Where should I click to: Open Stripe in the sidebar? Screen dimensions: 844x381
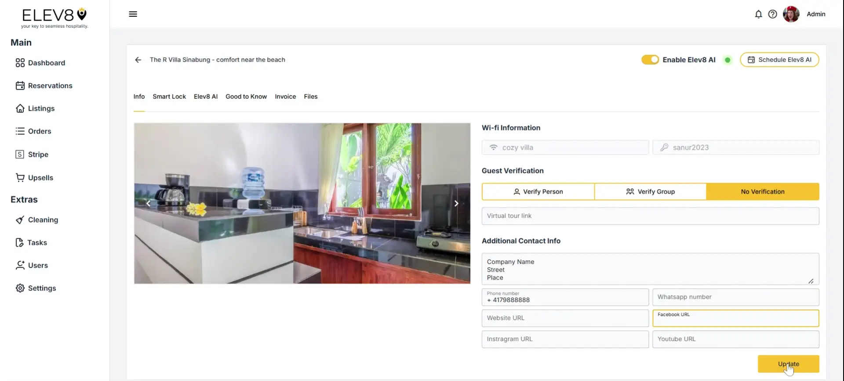coord(32,155)
